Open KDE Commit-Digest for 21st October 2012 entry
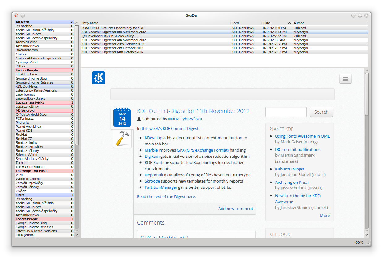The image size is (383, 258). [224, 48]
